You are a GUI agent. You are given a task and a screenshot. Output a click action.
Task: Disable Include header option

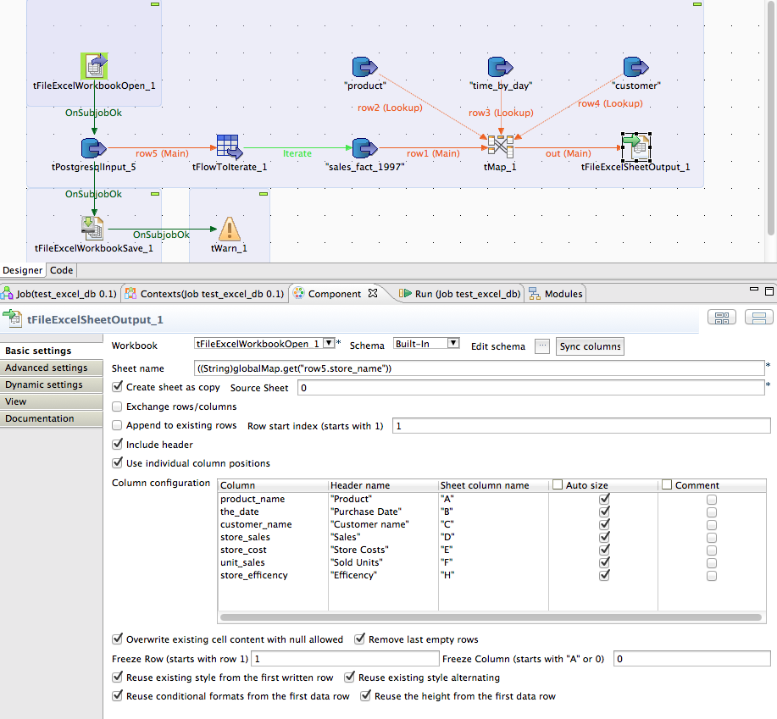point(116,444)
